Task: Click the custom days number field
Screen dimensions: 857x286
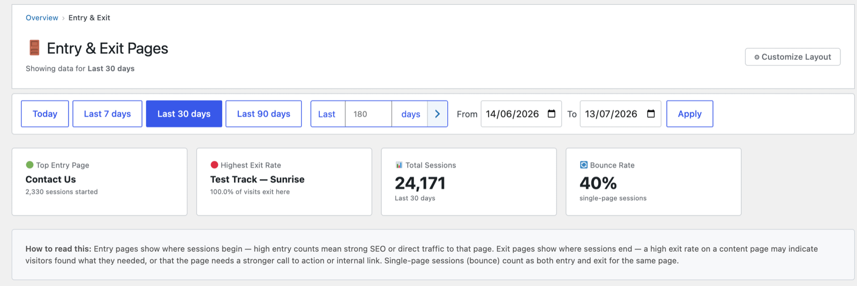Action: pos(369,114)
